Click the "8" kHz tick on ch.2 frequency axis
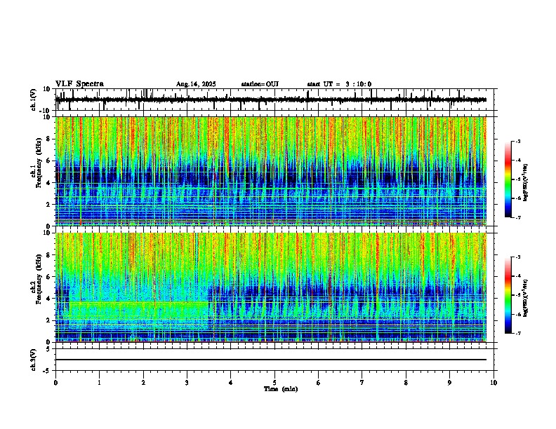 pos(49,255)
